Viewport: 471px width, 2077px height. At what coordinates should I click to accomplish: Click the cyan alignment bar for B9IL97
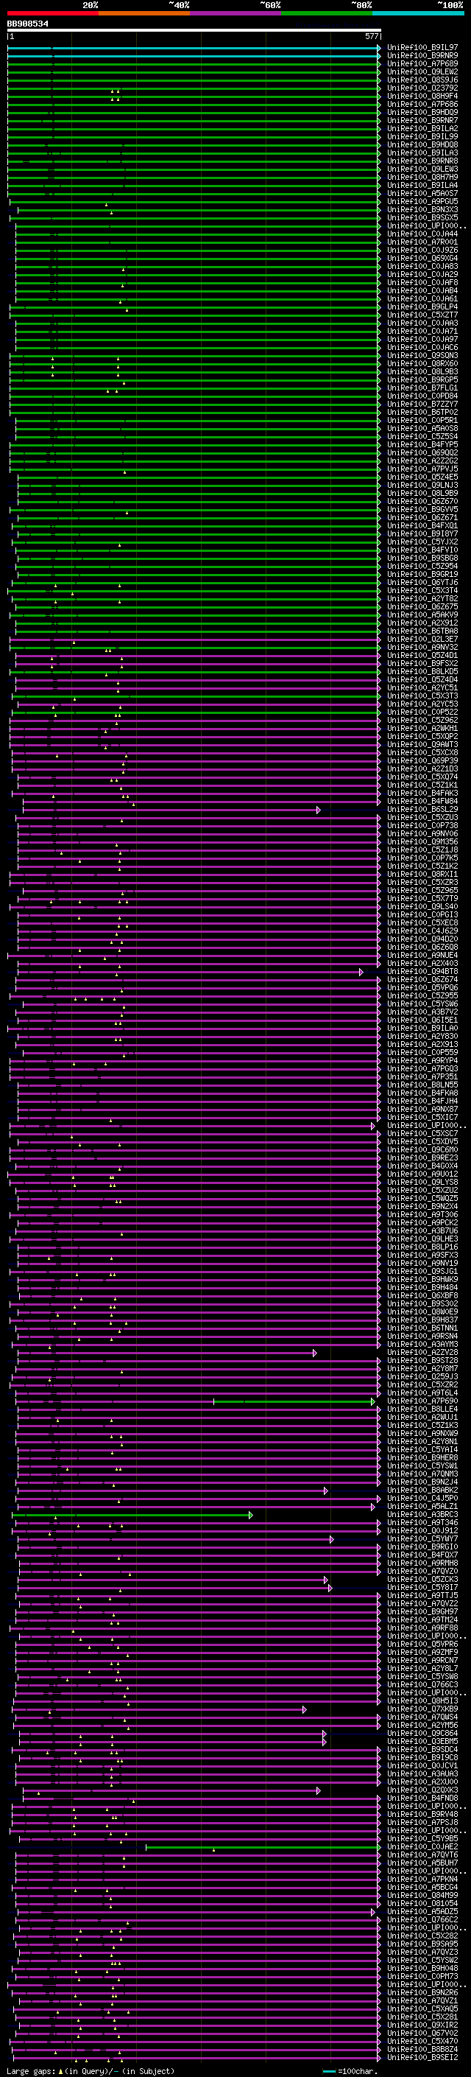[194, 48]
